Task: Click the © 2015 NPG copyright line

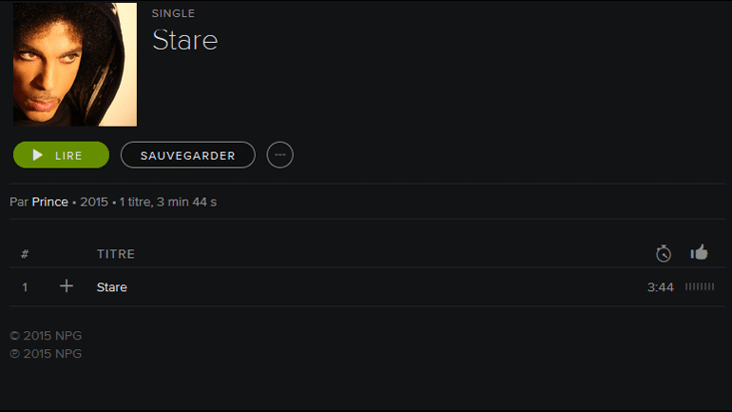Action: coord(46,335)
